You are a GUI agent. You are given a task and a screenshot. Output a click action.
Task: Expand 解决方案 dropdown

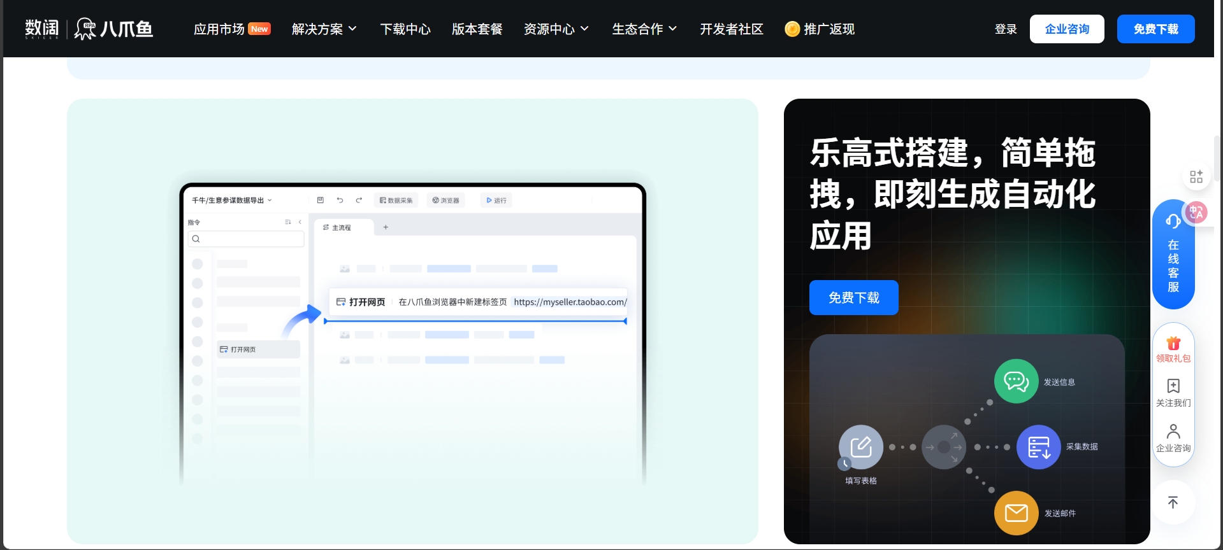coord(324,29)
